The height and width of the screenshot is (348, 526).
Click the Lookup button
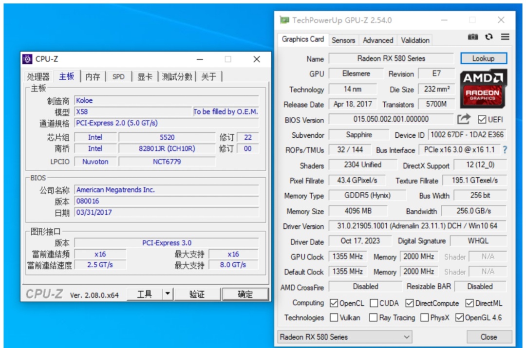[484, 58]
